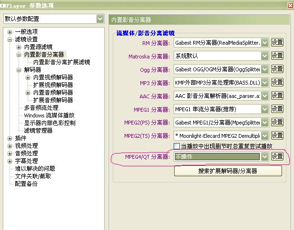Open the Matroska 分离器 dropdown

265,56
